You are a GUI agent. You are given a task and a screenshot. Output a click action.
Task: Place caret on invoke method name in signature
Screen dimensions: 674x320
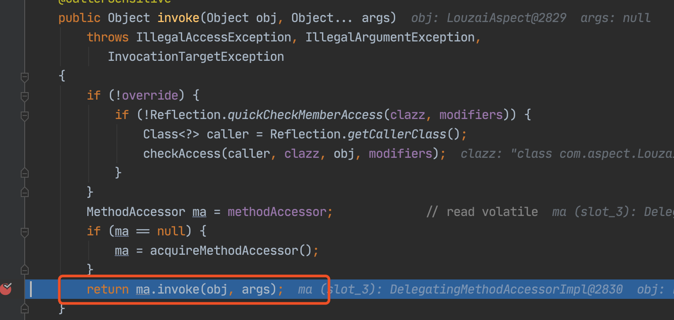pos(179,18)
